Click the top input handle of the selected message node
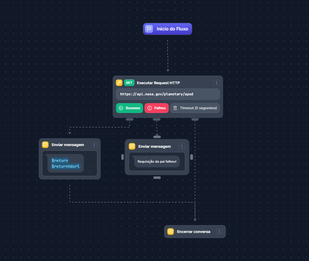 coord(157,137)
